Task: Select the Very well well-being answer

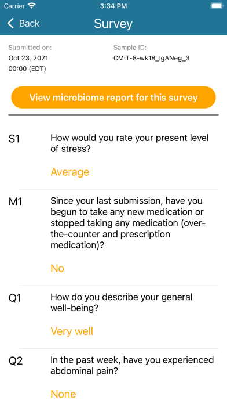Action: click(x=72, y=331)
